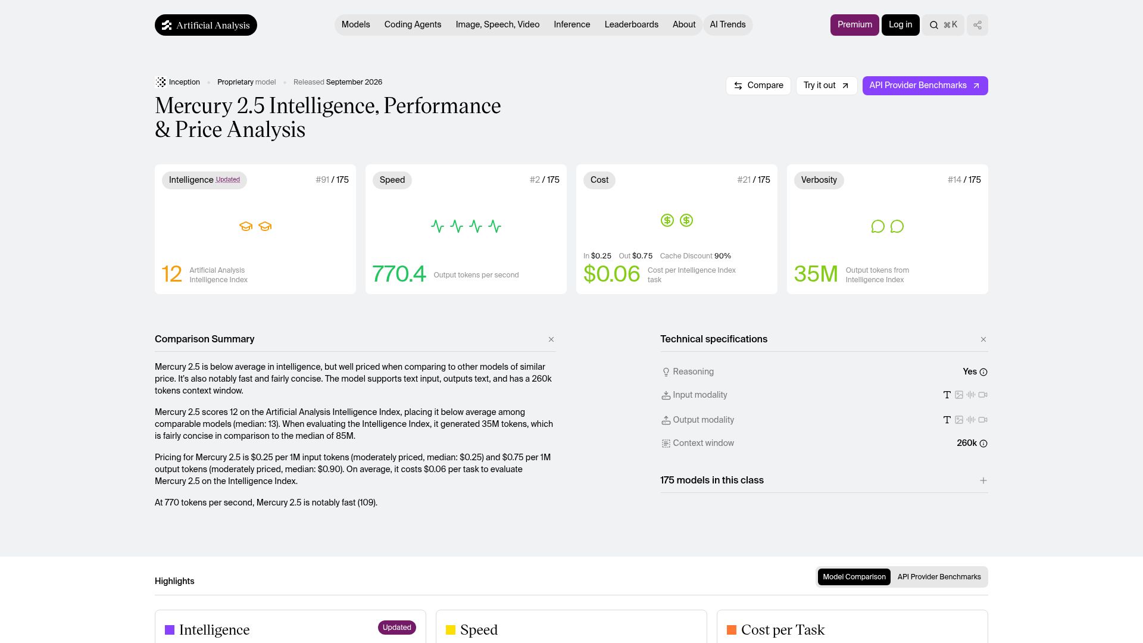This screenshot has width=1143, height=643.
Task: Click the image icon in Output modality row
Action: pyautogui.click(x=959, y=420)
